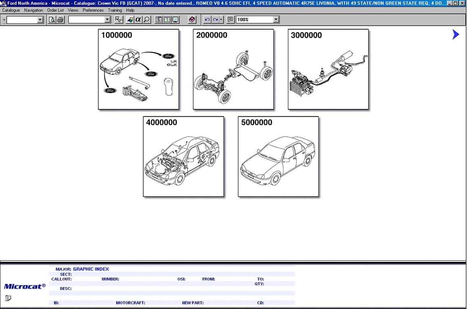Image resolution: width=467 pixels, height=309 pixels.
Task: Click the small icon below Microcat logo
Action: (x=8, y=298)
